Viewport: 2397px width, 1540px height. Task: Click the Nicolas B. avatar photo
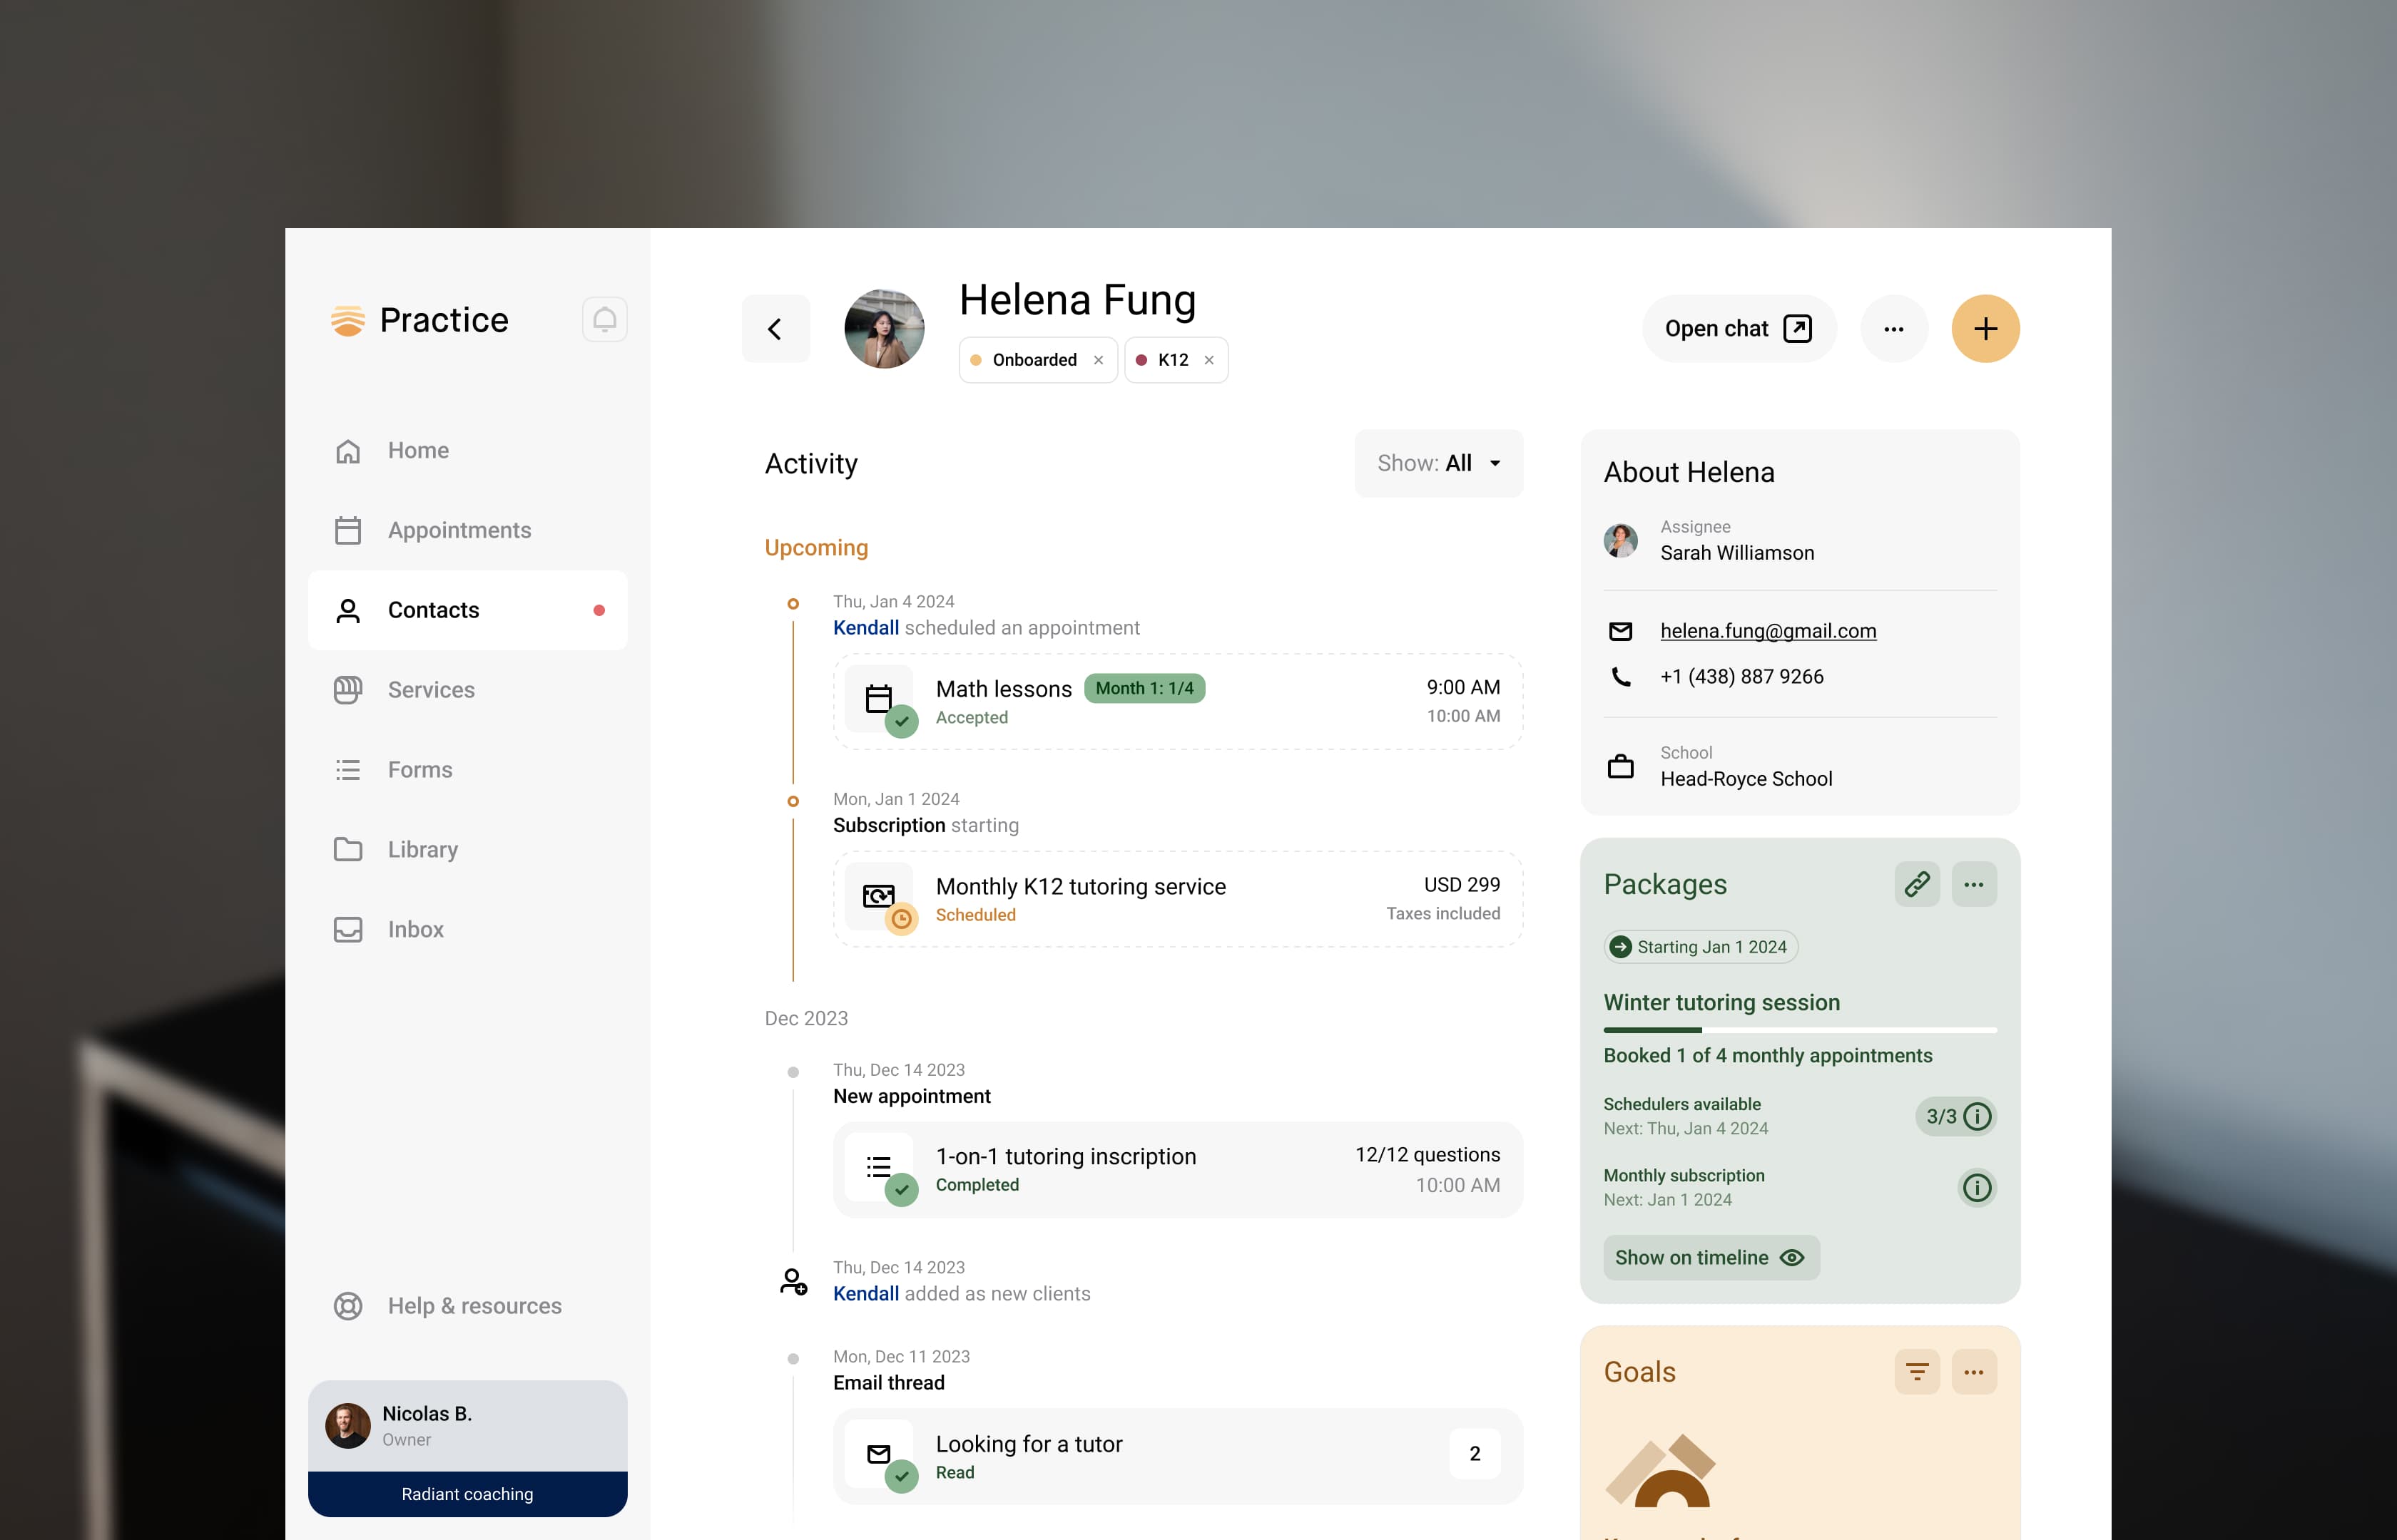tap(348, 1426)
